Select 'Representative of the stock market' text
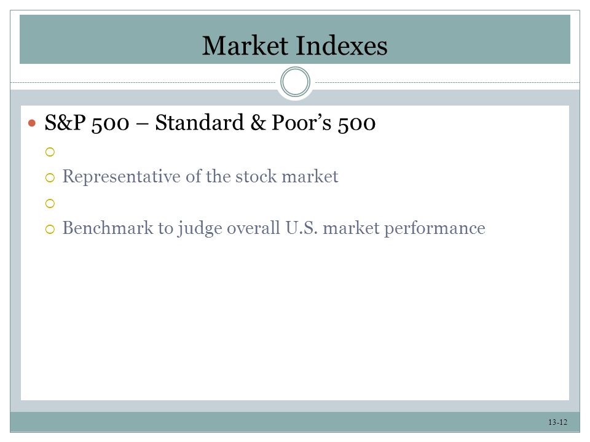The image size is (590, 442). coord(200,177)
